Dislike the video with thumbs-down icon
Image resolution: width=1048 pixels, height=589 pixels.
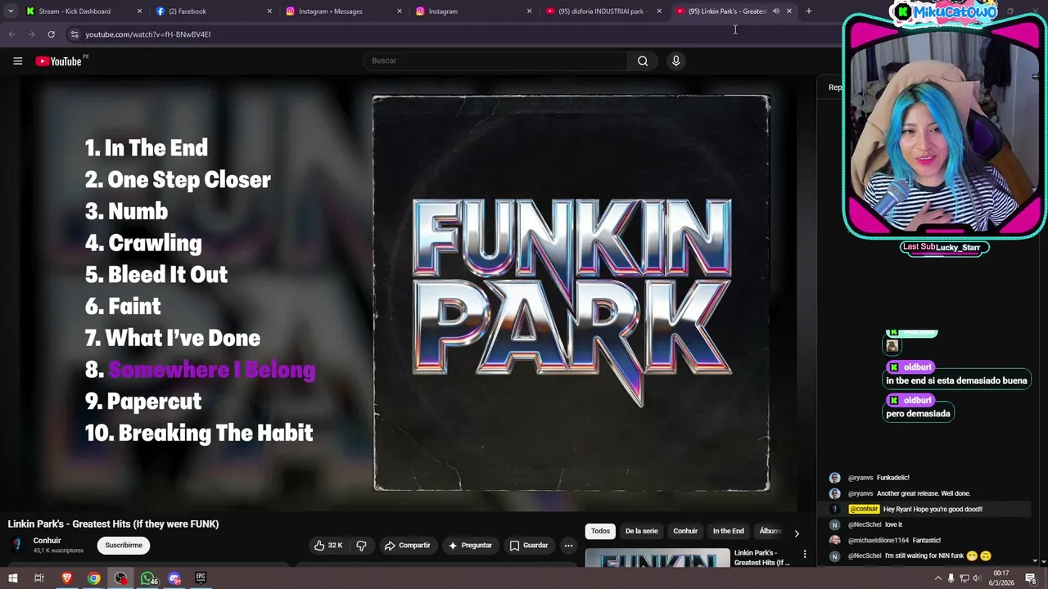tap(361, 545)
